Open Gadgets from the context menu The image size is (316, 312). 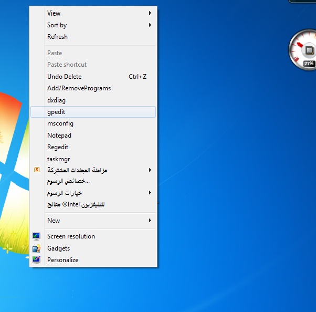click(93, 248)
